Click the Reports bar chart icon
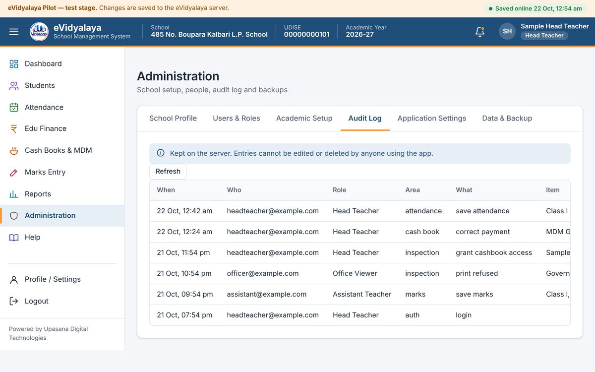 pos(14,194)
